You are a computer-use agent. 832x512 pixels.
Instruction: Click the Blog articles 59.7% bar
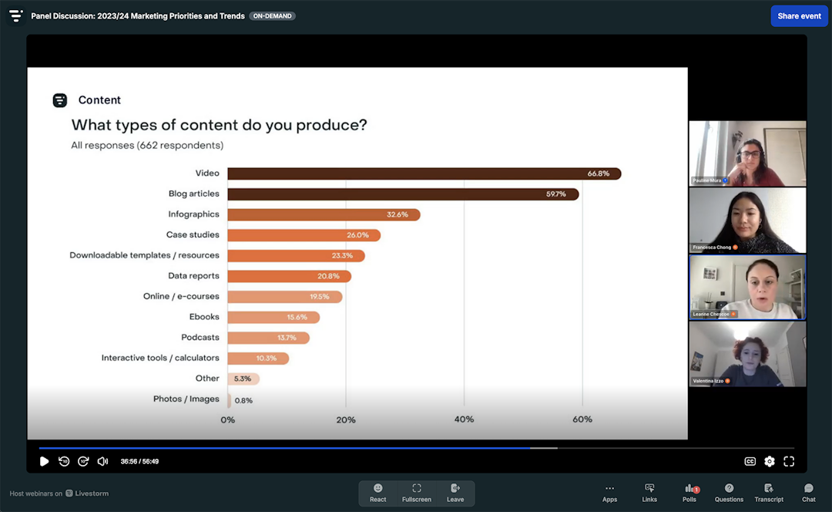point(403,194)
